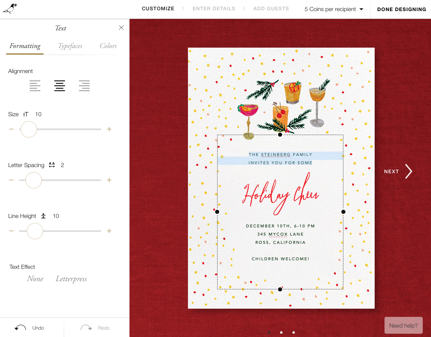The height and width of the screenshot is (337, 431).
Task: Select right text alignment icon
Action: pyautogui.click(x=84, y=86)
